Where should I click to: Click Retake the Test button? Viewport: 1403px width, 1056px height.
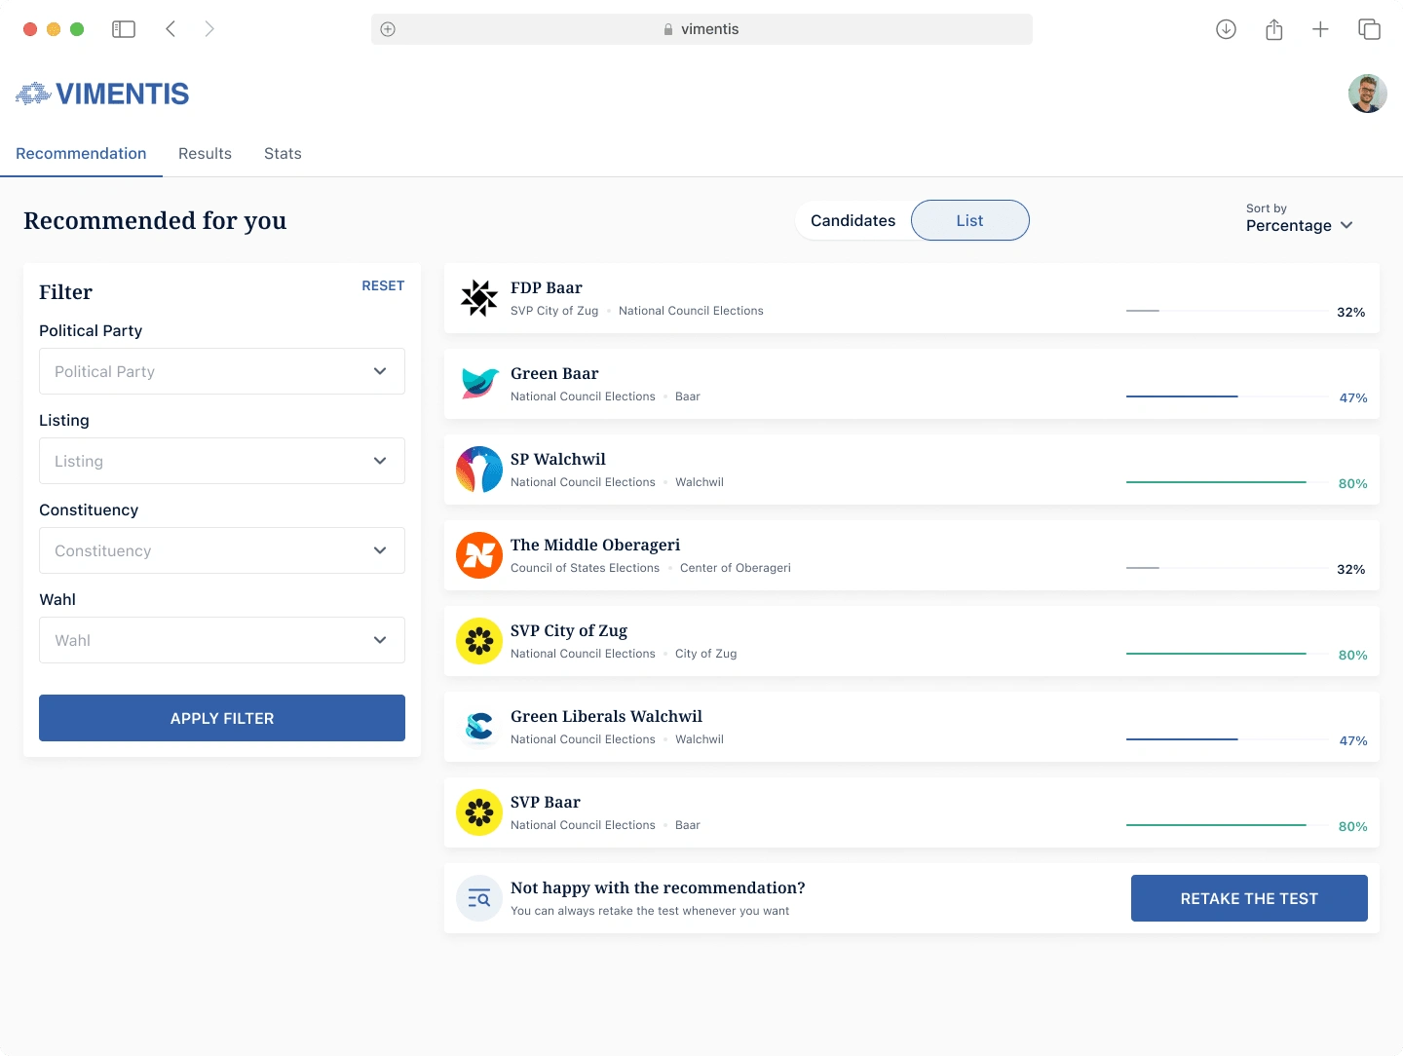(1249, 898)
